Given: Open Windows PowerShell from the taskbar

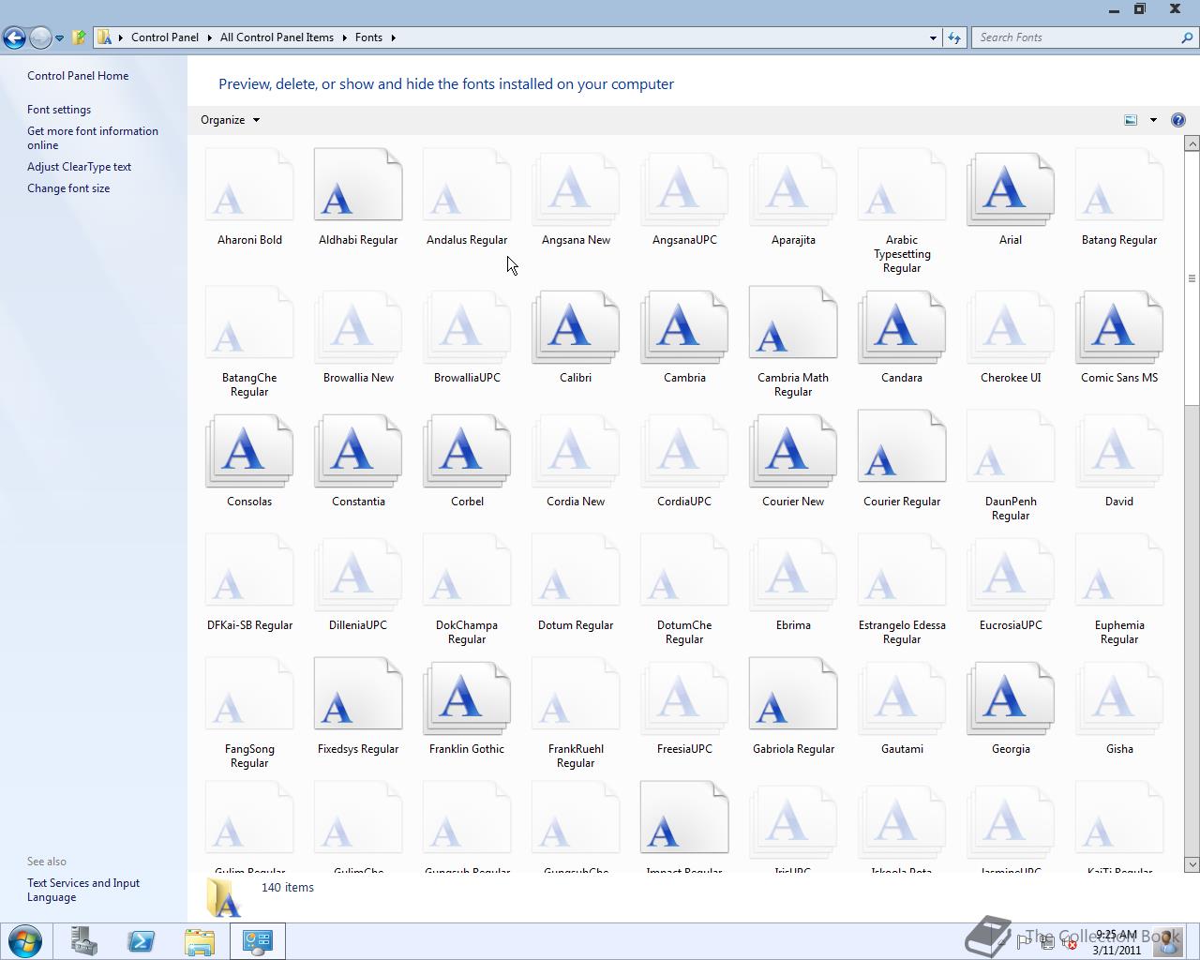Looking at the screenshot, I should click(x=142, y=941).
